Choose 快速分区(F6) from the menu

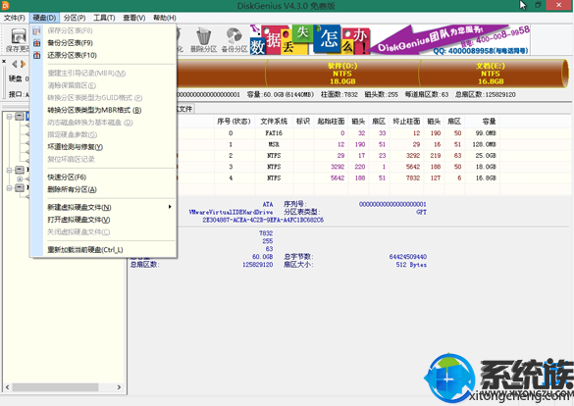click(x=67, y=178)
